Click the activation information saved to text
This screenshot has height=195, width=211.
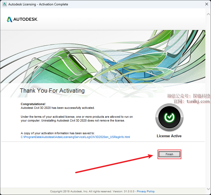(x=58, y=133)
